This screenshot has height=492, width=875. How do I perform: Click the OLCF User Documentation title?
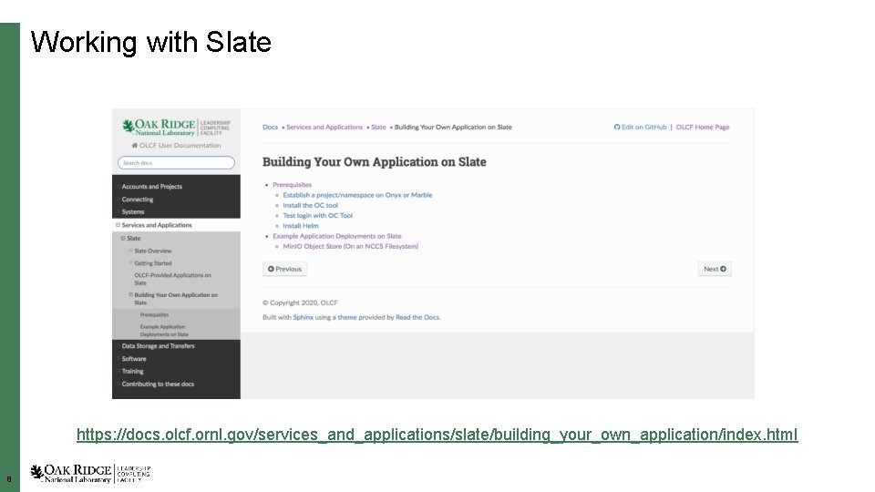pos(180,145)
